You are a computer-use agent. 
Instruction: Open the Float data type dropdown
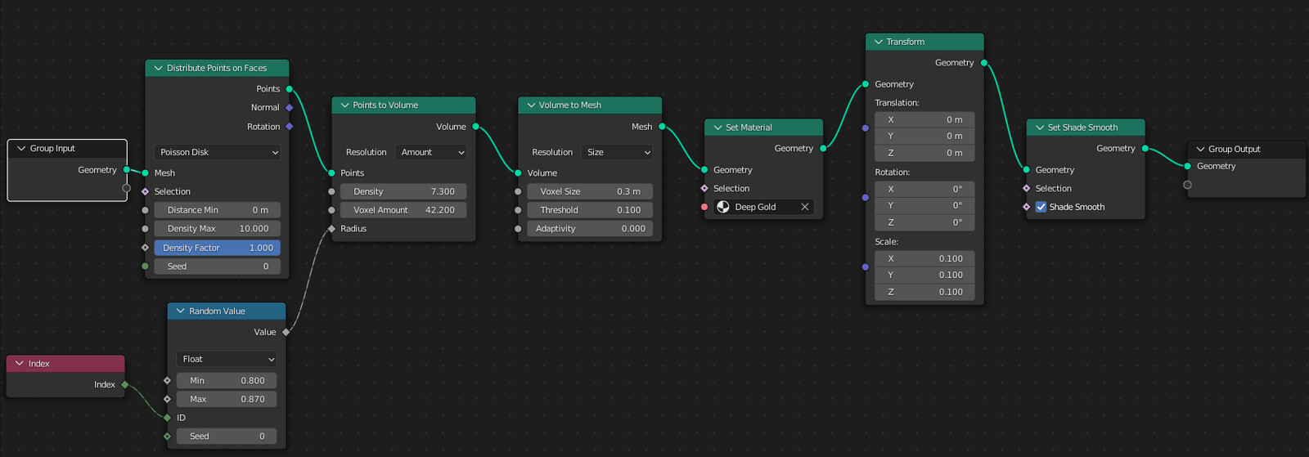[227, 359]
